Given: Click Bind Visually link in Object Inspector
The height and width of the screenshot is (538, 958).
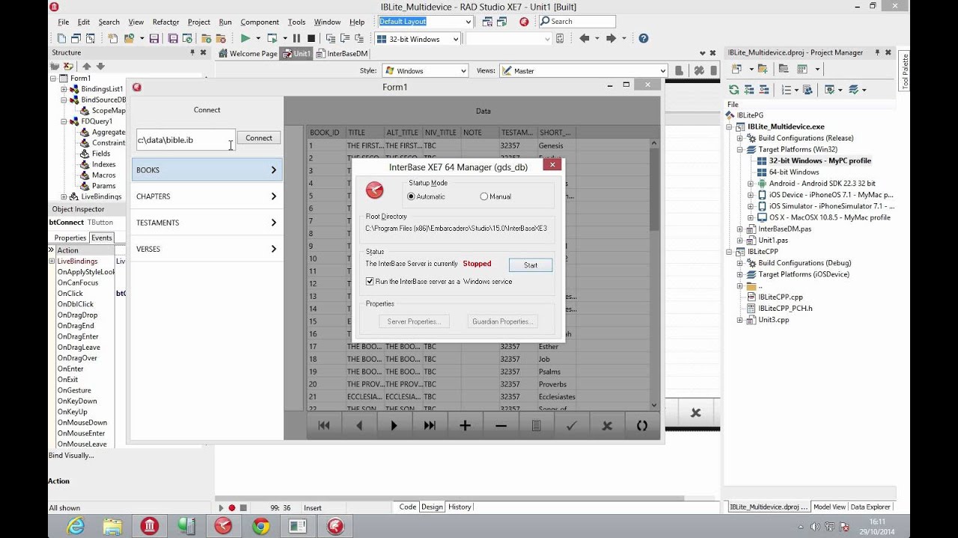Looking at the screenshot, I should pyautogui.click(x=72, y=455).
